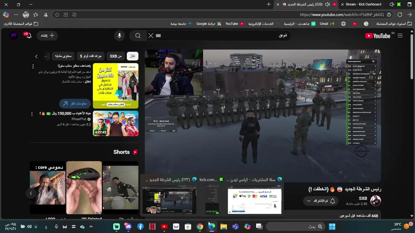
Task: Open the on-screen keyboard icon in search
Action: 158,36
